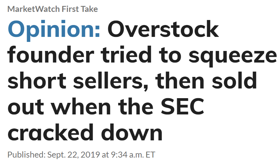Click the word SEC in headline
The height and width of the screenshot is (161, 278).
[x=183, y=107]
